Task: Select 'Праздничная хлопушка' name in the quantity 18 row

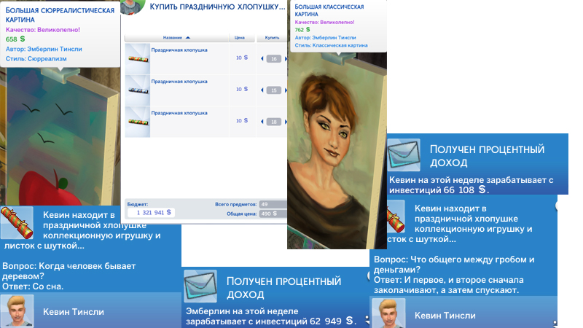Action: 179,113
